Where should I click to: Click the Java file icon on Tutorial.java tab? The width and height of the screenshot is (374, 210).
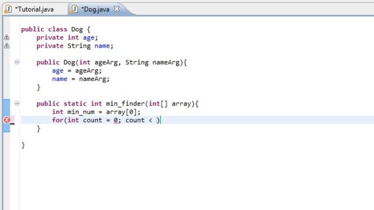coord(8,9)
